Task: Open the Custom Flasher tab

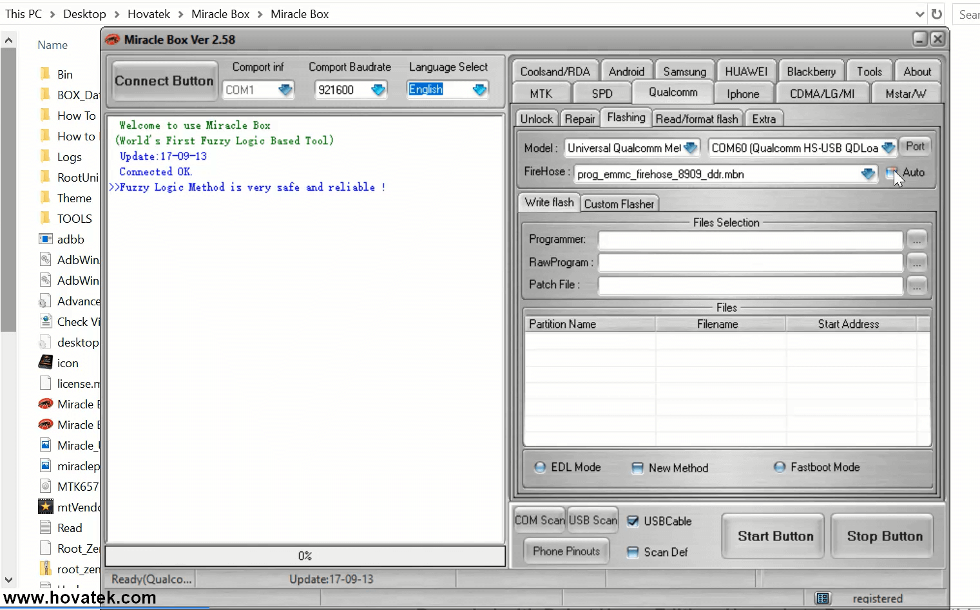Action: (619, 204)
